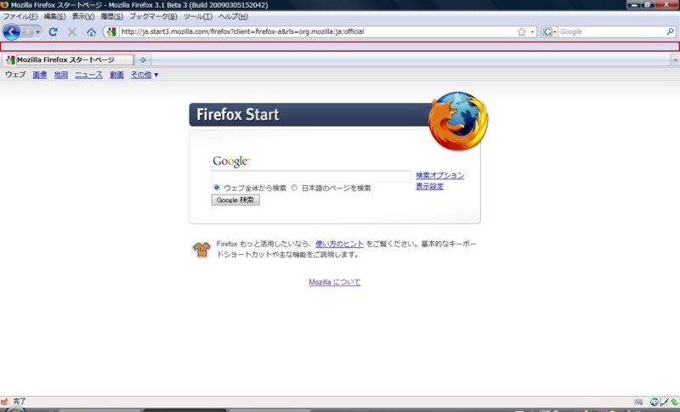Open the search engine selector dropdown
Viewport: 680px width, 412px height.
[x=549, y=31]
